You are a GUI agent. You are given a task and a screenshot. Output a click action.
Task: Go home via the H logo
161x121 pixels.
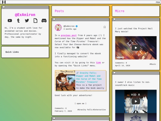[x=4, y=2]
